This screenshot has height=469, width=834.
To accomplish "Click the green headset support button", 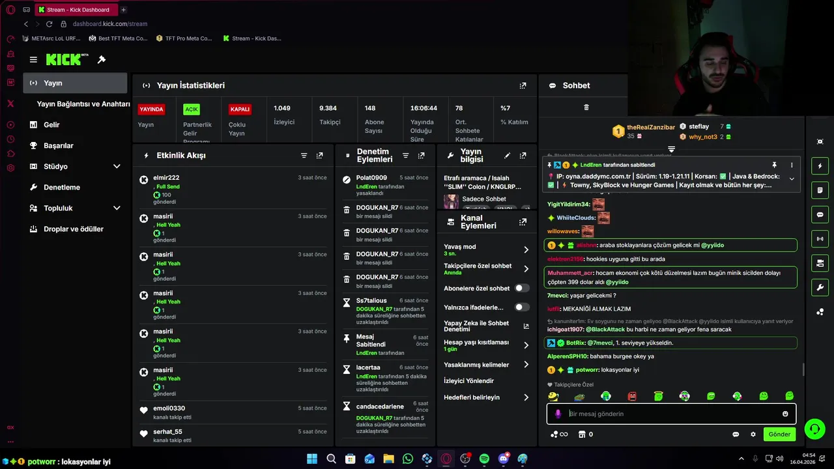I will pos(814,429).
